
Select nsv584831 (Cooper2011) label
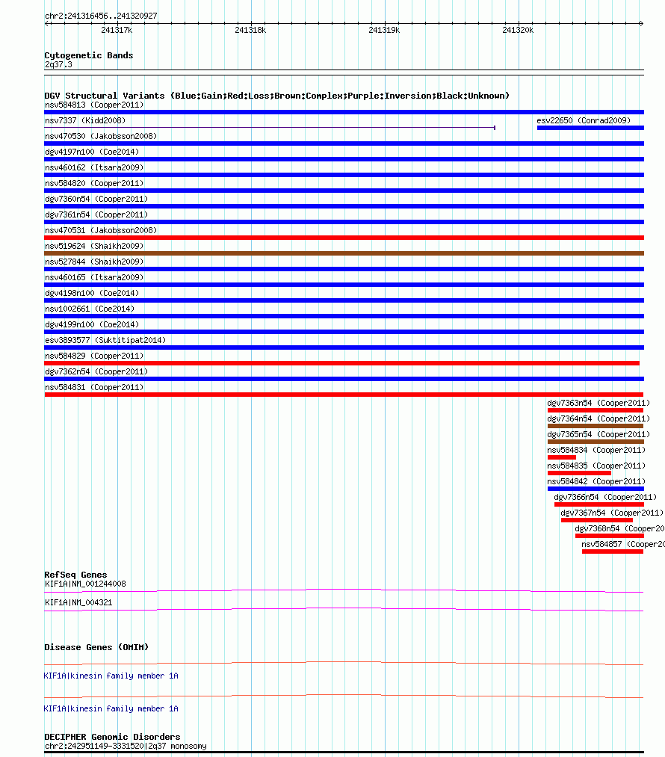(x=94, y=387)
